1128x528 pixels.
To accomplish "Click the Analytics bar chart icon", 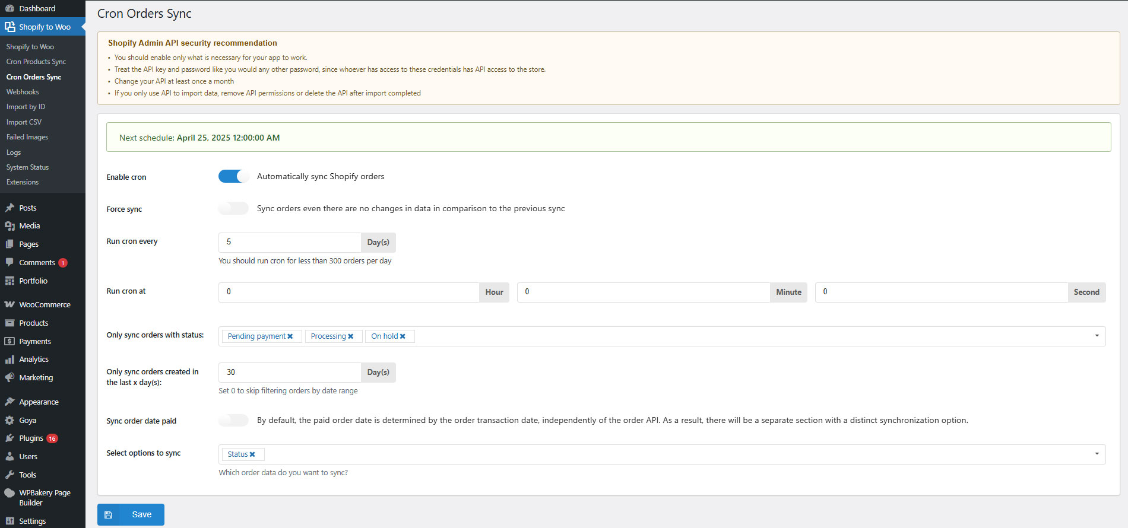I will click(x=9, y=359).
